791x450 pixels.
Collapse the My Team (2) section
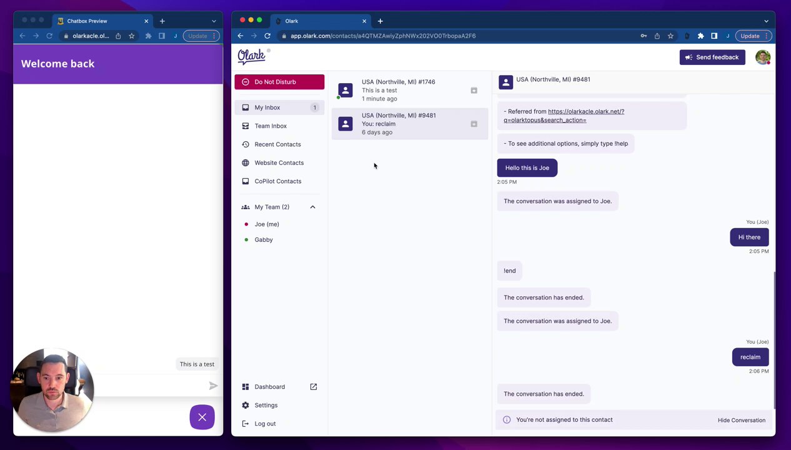click(312, 207)
